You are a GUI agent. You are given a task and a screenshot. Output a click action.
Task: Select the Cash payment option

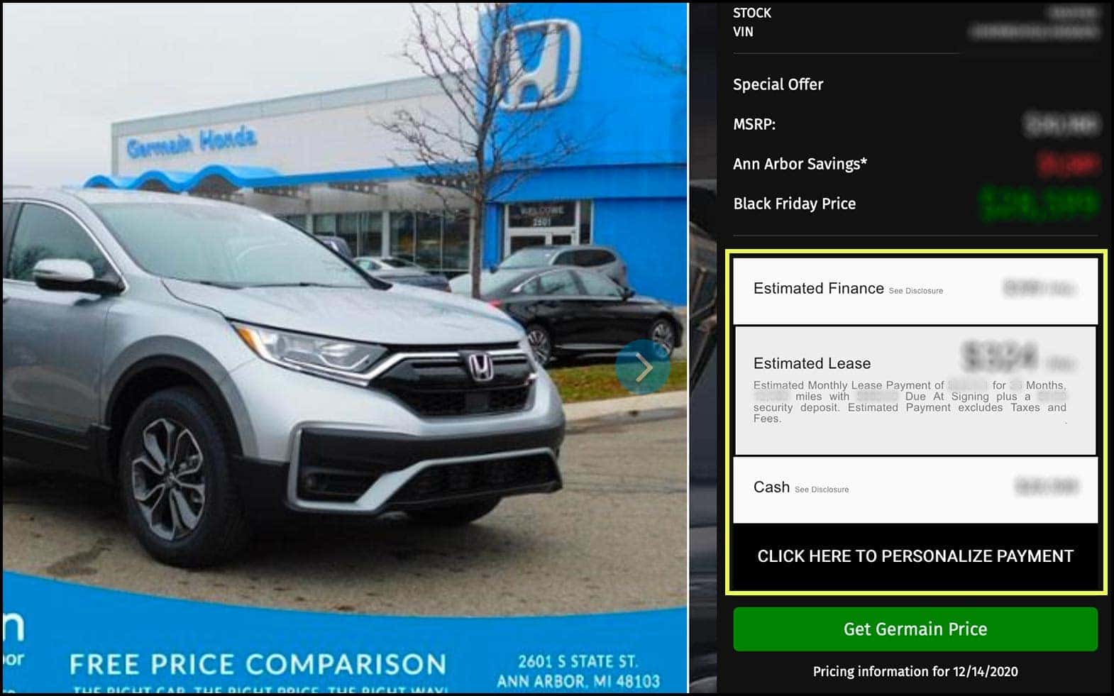point(915,490)
